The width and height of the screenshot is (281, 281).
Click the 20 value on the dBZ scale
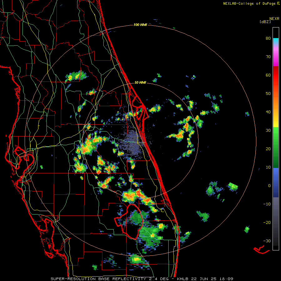click(268, 149)
